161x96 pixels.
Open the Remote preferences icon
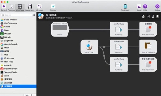(x=53, y=8)
